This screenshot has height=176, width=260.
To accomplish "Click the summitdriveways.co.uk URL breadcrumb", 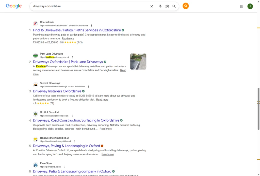I will click(x=62, y=87).
